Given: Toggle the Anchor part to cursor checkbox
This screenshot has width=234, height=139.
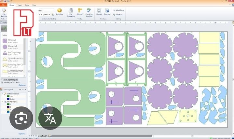Looking at the screenshot, I should pyautogui.click(x=2, y=82).
